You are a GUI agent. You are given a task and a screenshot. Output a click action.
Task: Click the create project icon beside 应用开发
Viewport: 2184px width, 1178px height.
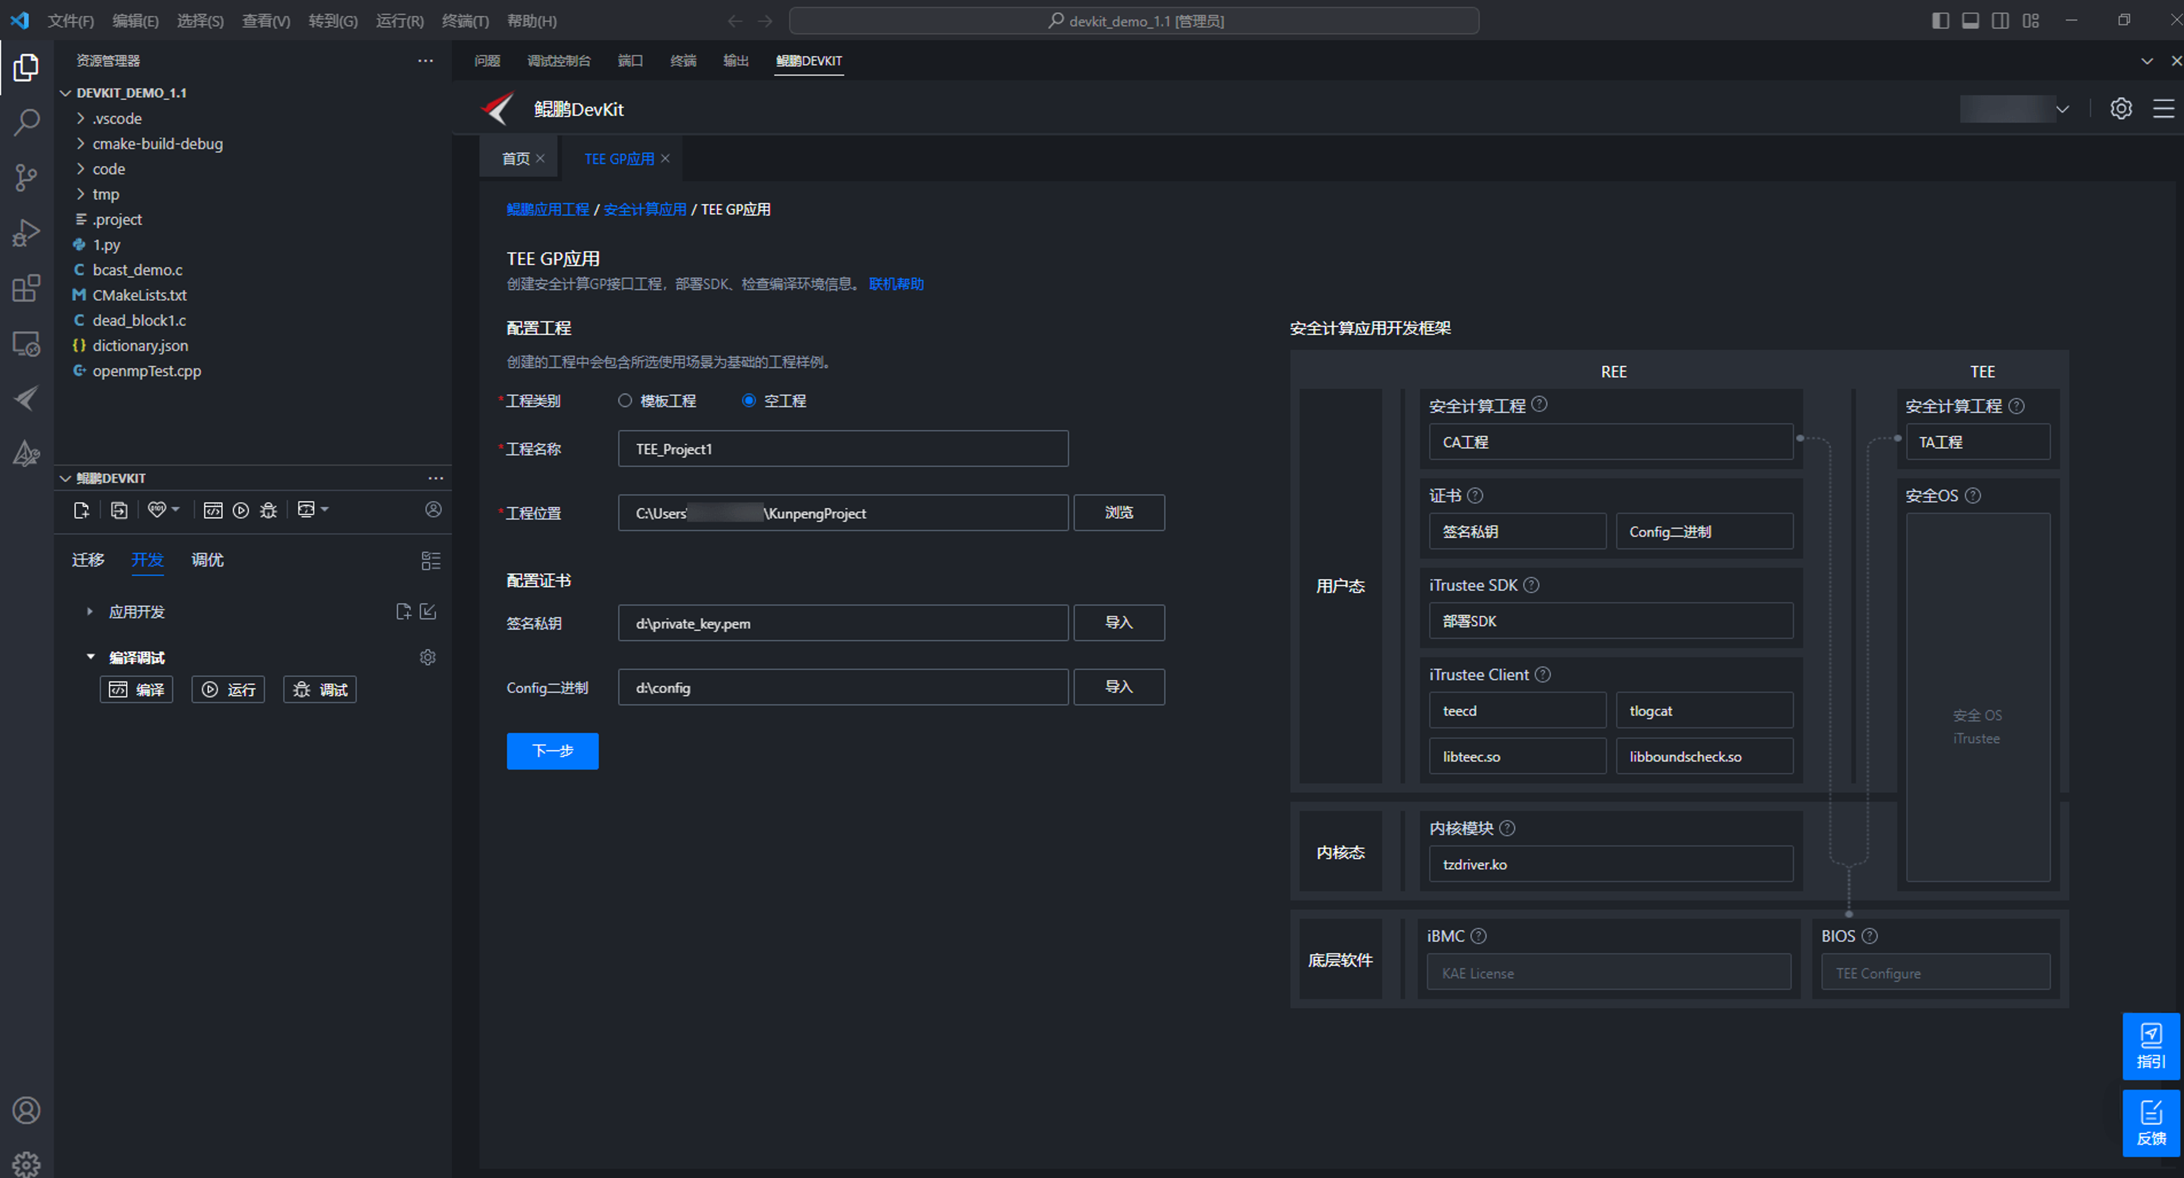[404, 612]
